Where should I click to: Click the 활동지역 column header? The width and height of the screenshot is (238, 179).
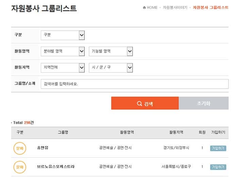click(176, 132)
